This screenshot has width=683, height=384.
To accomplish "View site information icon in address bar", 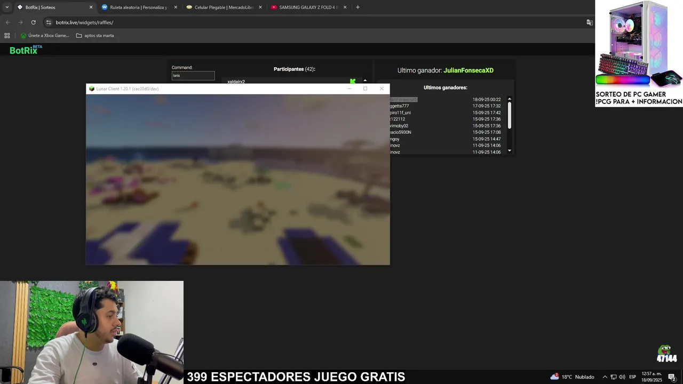I will [49, 22].
